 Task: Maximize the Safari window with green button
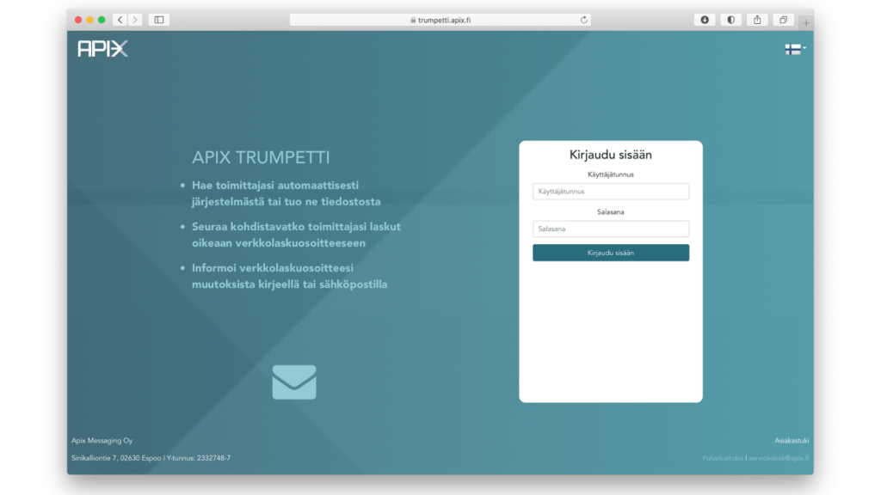coord(102,20)
